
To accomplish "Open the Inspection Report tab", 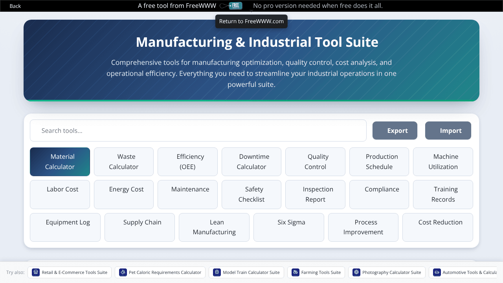I will 315,195.
